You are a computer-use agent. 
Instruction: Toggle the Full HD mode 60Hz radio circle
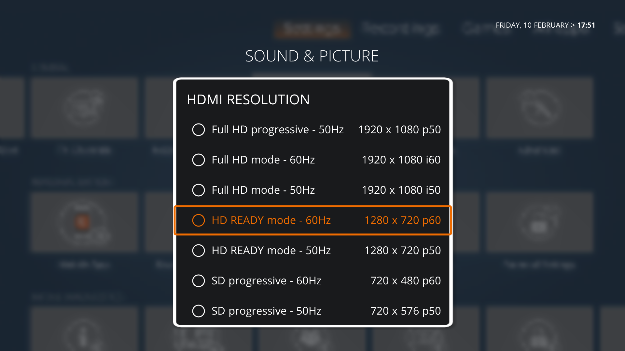pyautogui.click(x=198, y=160)
